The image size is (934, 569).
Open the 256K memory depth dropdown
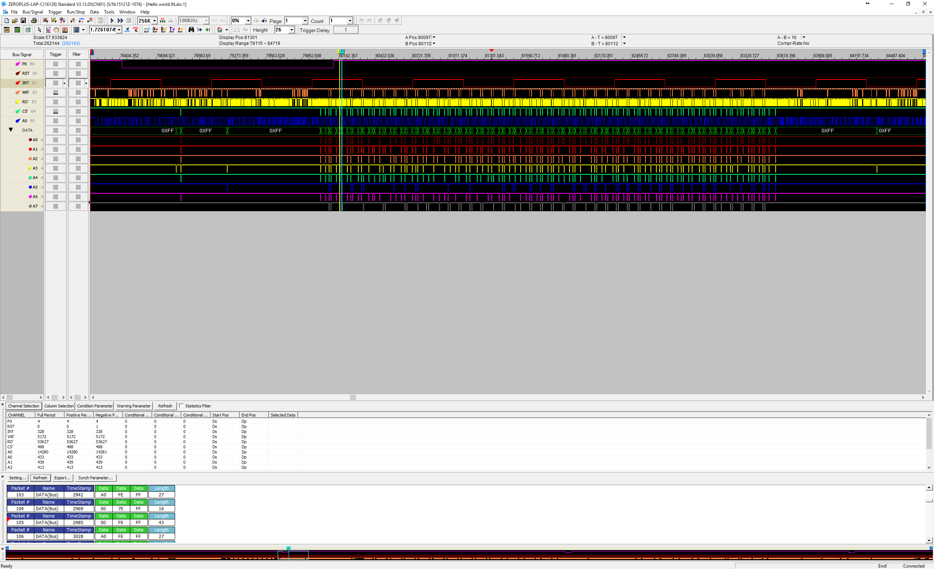click(154, 21)
